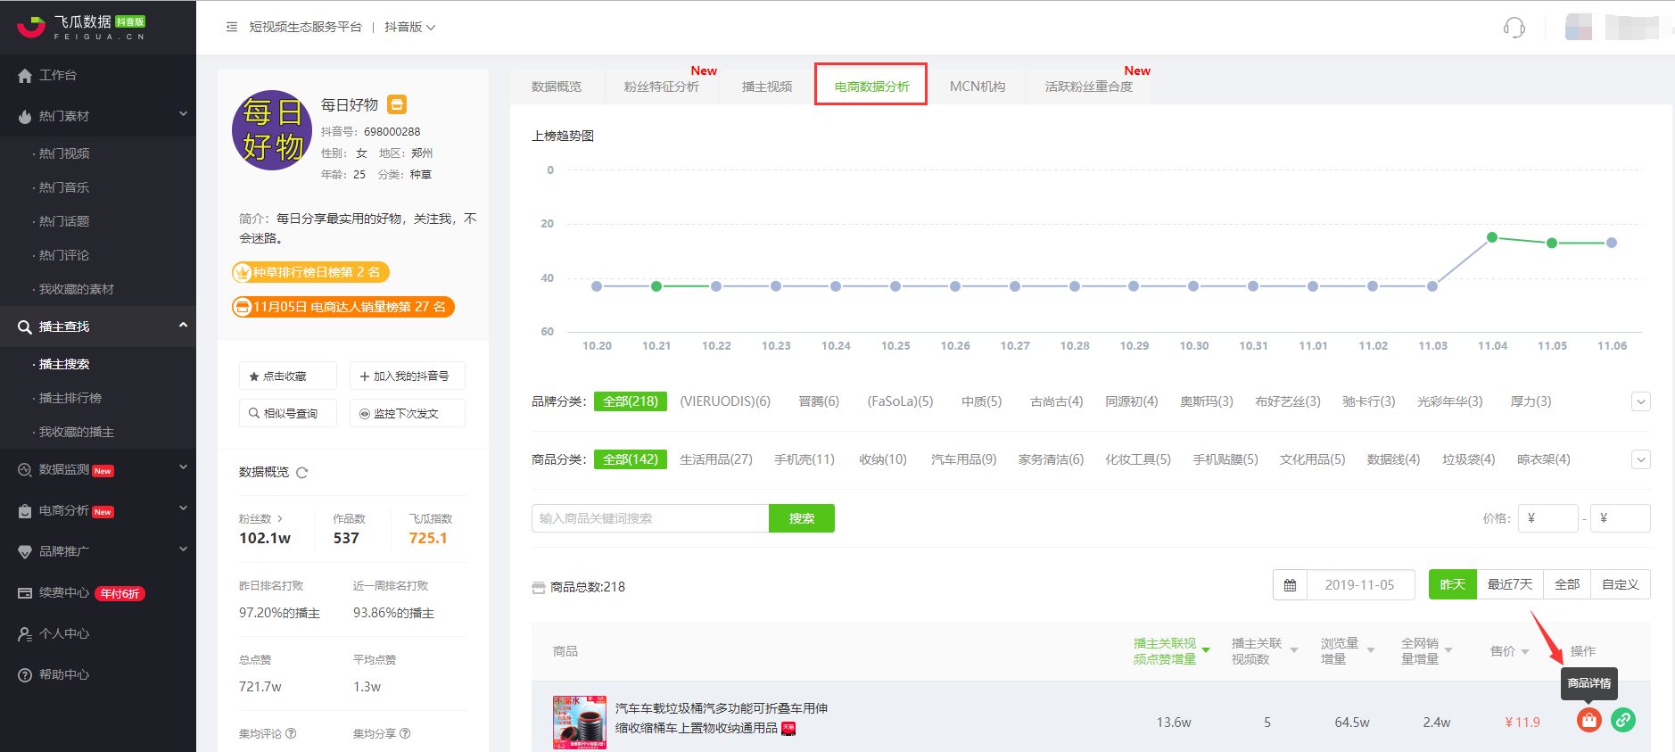The width and height of the screenshot is (1675, 752).
Task: Switch to the 活跃粉丝重合度 tab
Action: click(1088, 87)
